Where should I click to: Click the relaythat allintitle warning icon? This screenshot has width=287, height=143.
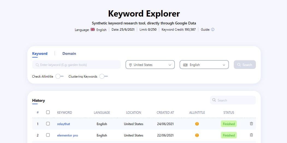coord(197,124)
